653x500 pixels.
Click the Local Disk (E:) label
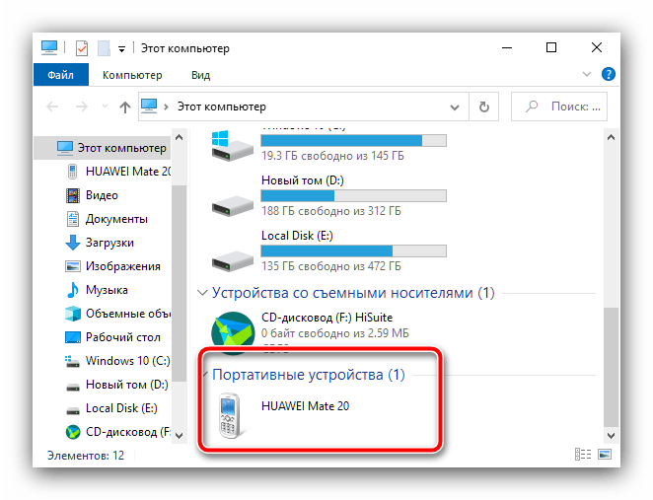[x=297, y=236]
